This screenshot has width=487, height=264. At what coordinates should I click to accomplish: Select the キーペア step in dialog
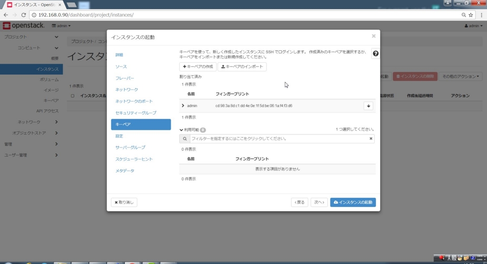coord(141,125)
